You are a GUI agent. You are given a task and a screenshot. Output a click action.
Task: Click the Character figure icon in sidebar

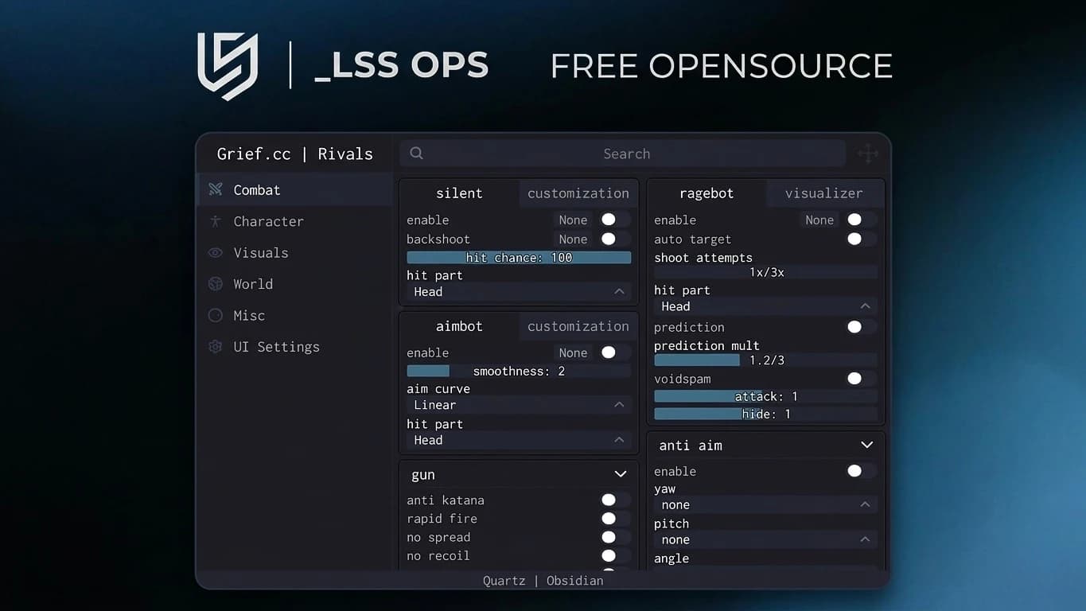point(215,221)
